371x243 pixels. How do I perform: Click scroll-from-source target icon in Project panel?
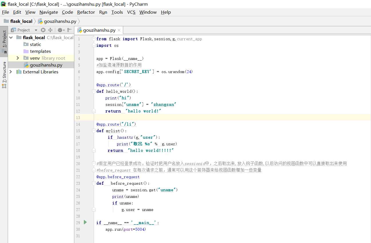point(43,30)
